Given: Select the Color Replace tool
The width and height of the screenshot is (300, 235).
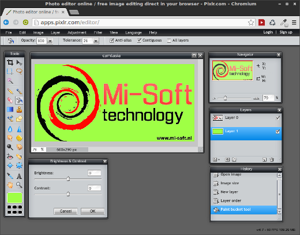Looking at the screenshot, I should coord(10,119).
